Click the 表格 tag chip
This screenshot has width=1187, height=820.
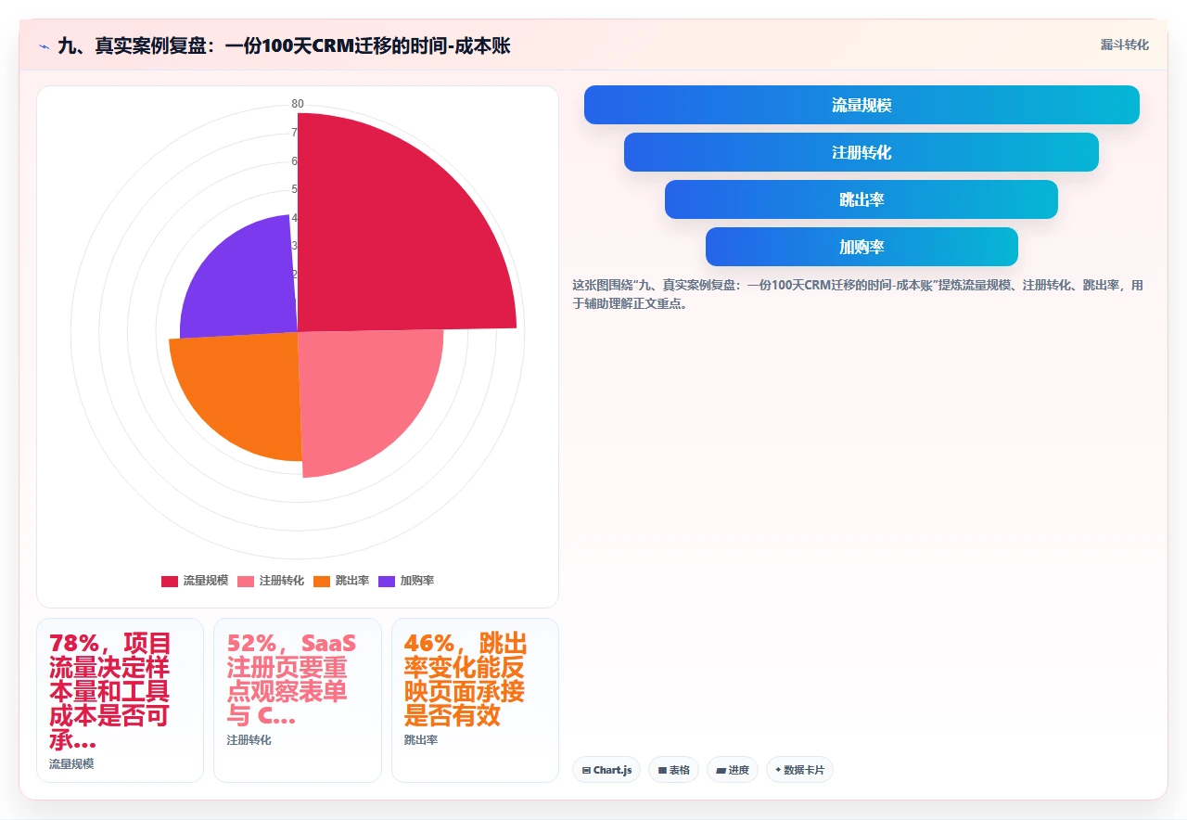coord(673,770)
